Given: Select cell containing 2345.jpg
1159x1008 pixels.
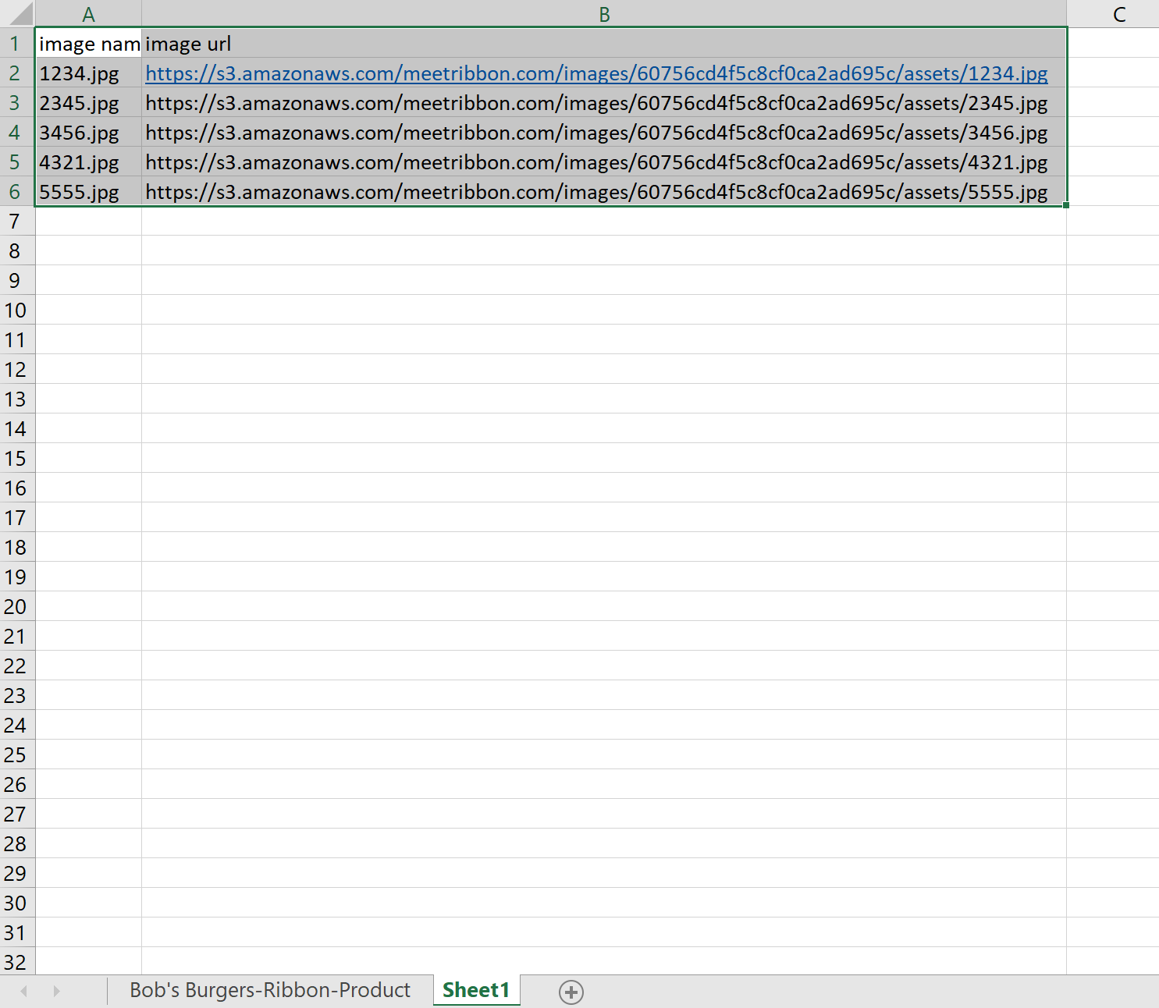Looking at the screenshot, I should (x=88, y=103).
